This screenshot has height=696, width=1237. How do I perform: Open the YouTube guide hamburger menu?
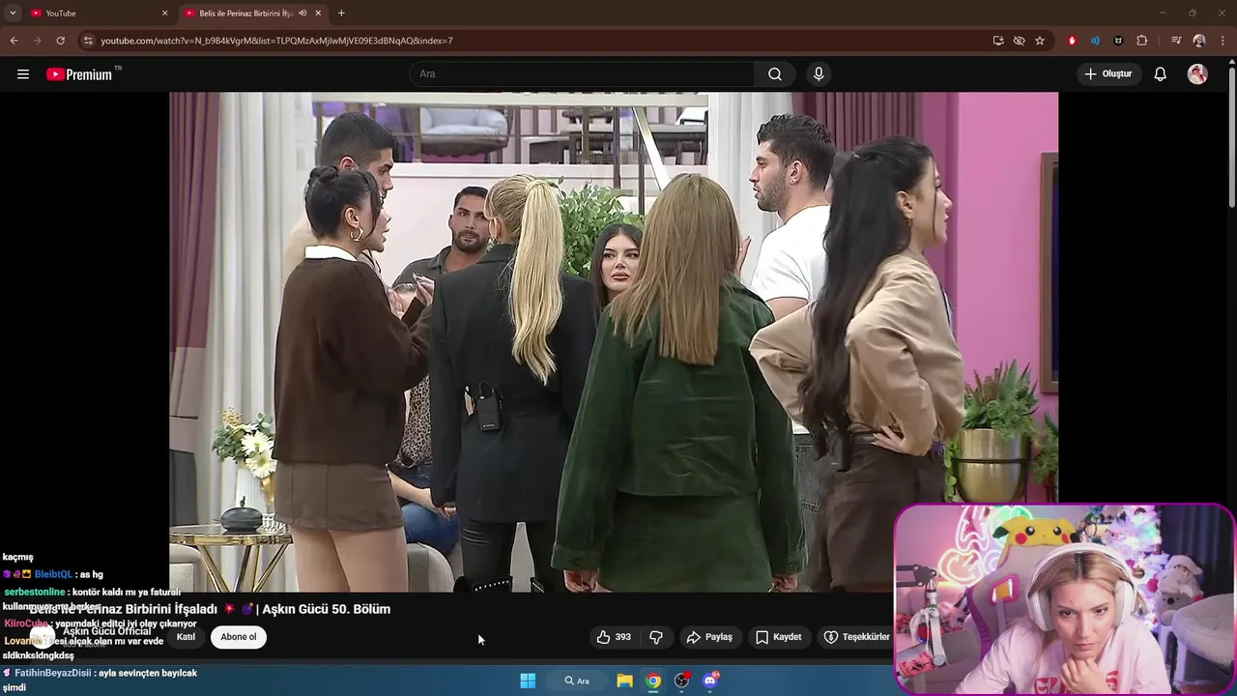pyautogui.click(x=23, y=73)
